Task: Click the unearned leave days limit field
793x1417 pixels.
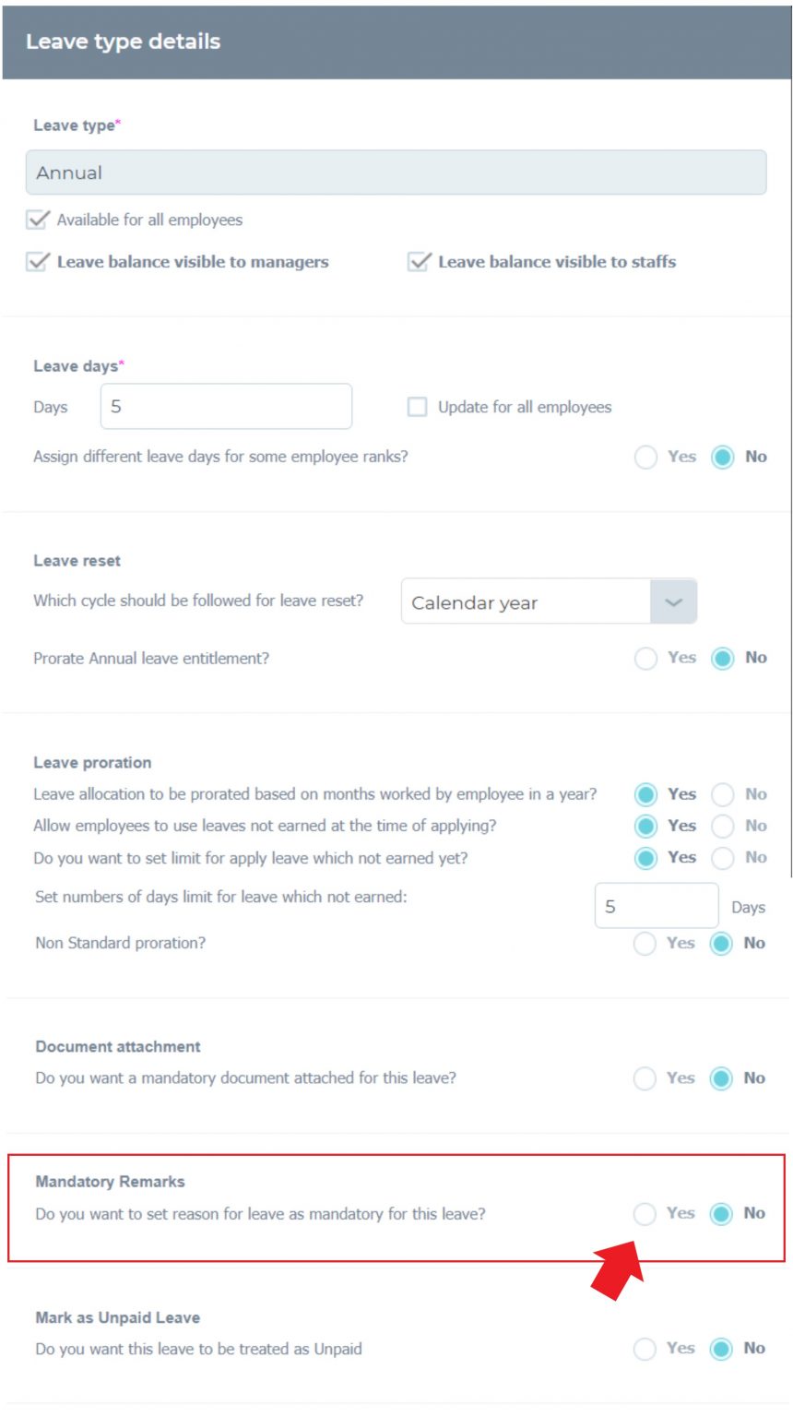Action: [657, 905]
